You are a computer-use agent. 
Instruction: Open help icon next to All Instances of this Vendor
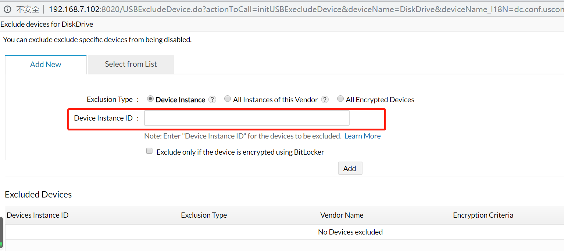[325, 100]
